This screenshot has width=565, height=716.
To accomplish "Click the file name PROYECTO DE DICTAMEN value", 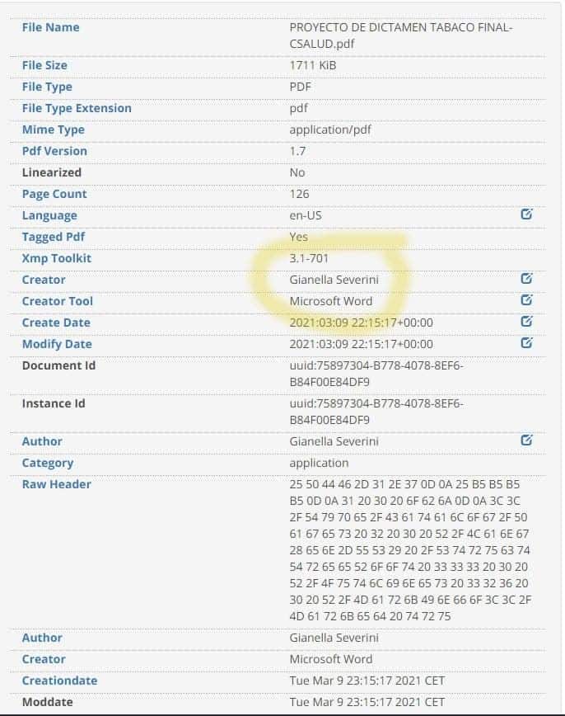I will (401, 35).
